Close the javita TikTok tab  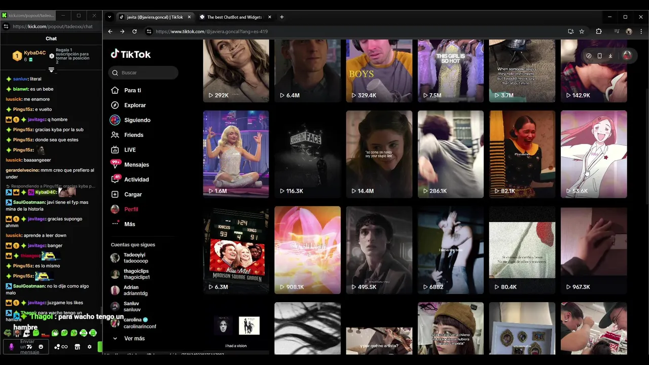click(189, 17)
